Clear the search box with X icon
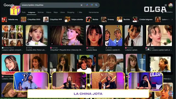Image resolution: width=176 pixels, height=99 pixels. tap(81, 5)
